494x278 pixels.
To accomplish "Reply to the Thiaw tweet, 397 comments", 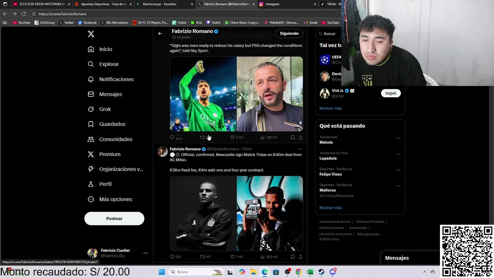I will 176,256.
